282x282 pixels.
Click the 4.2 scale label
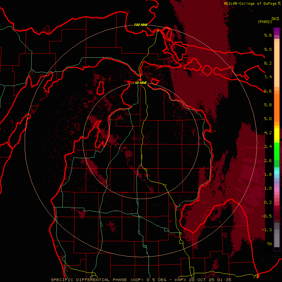268,133
